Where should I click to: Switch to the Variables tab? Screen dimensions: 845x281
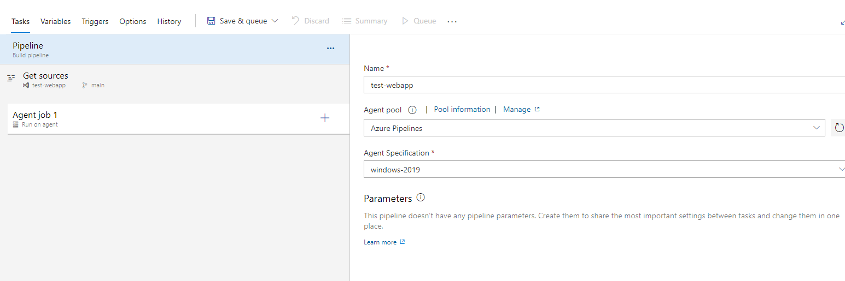56,21
